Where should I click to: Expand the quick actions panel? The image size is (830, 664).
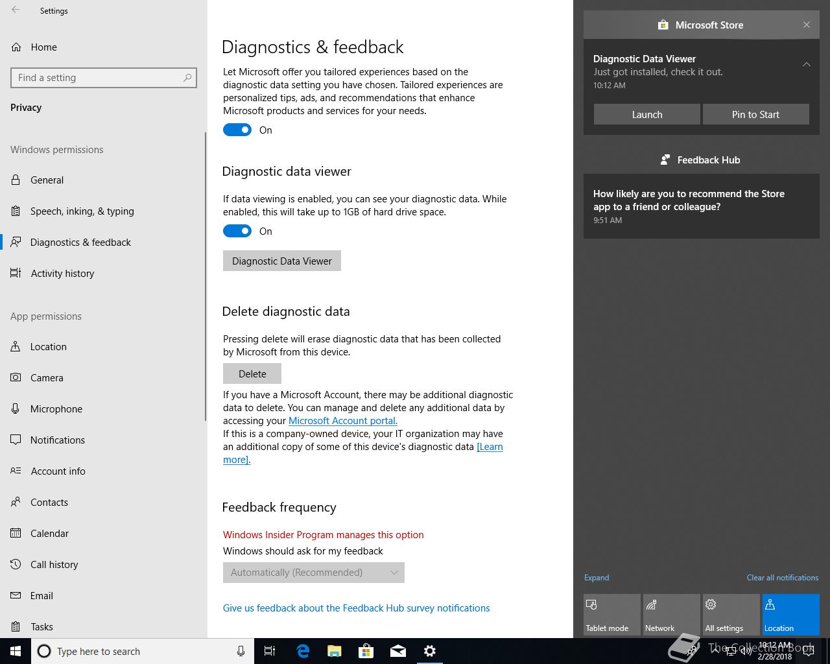597,577
